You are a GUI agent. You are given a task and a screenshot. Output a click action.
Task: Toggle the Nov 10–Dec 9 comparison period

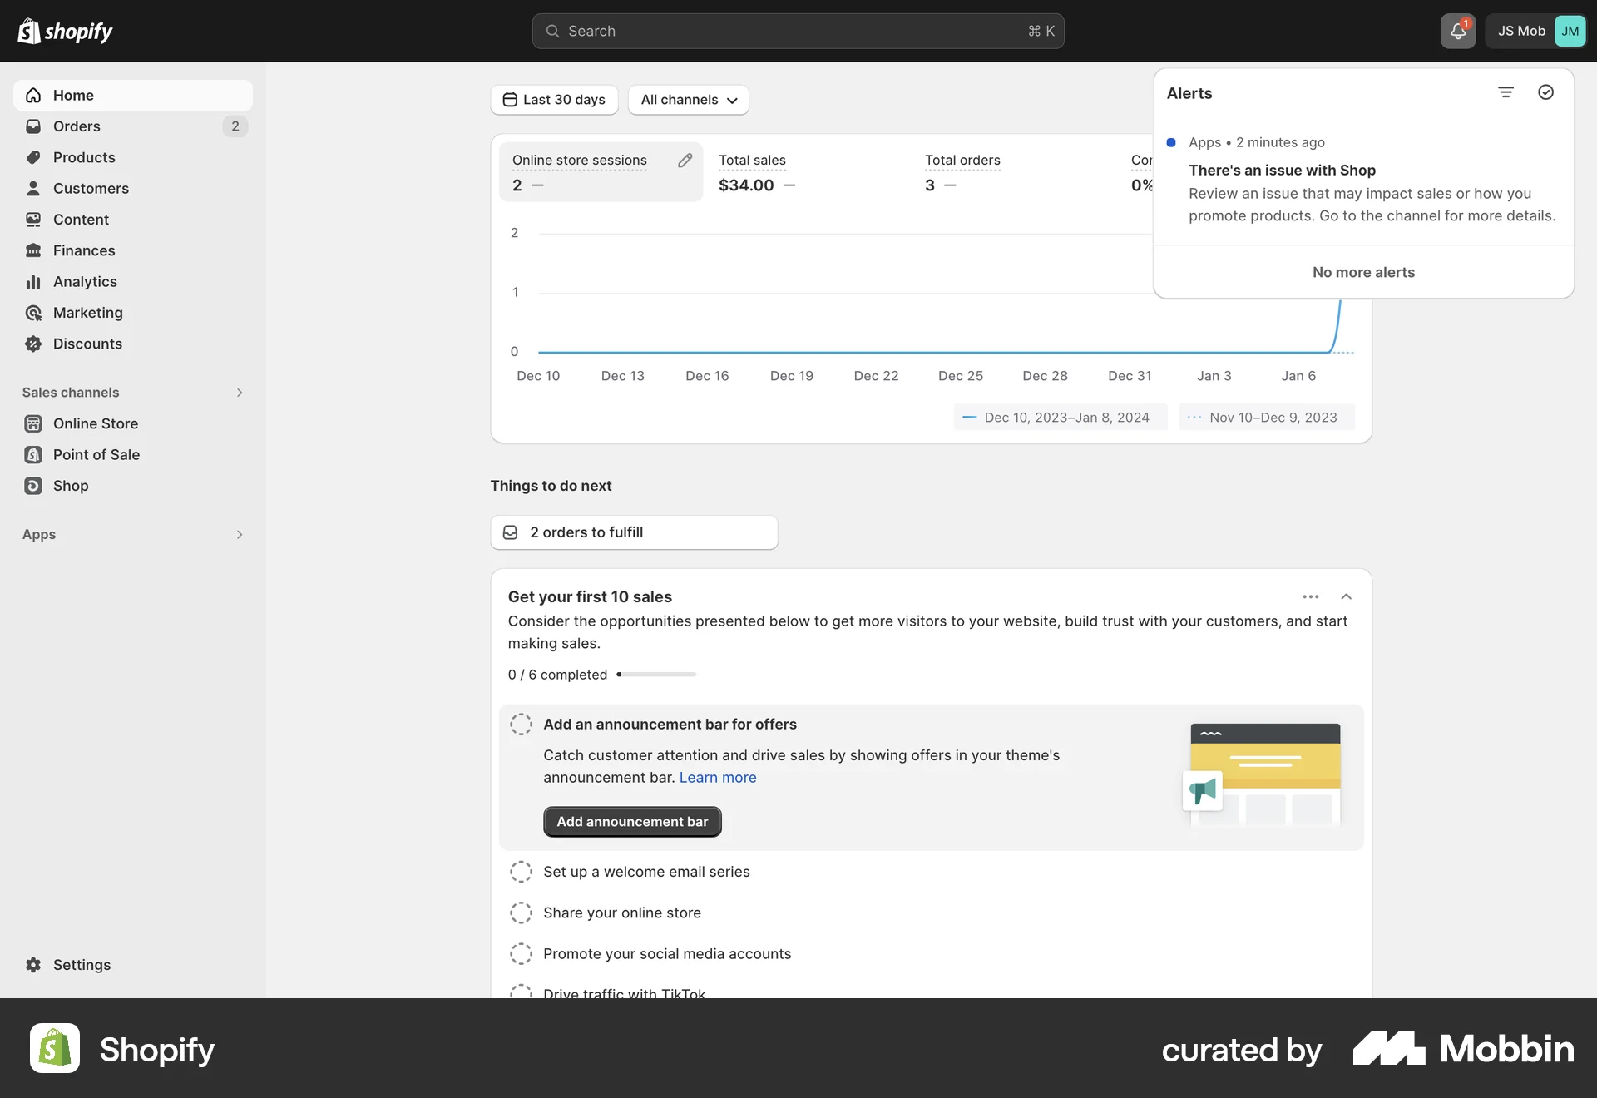(x=1265, y=417)
